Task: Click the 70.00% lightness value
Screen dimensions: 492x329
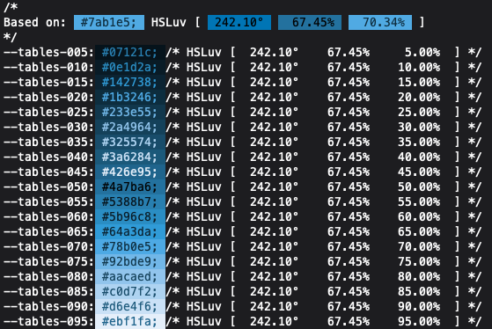Action: pos(419,247)
